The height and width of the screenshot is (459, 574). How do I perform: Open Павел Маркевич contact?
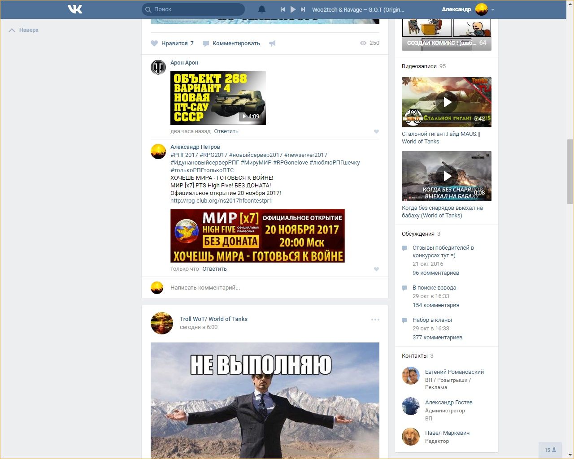pyautogui.click(x=447, y=433)
